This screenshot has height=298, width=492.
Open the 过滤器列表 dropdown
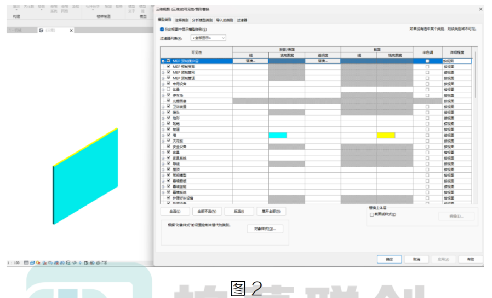point(208,38)
